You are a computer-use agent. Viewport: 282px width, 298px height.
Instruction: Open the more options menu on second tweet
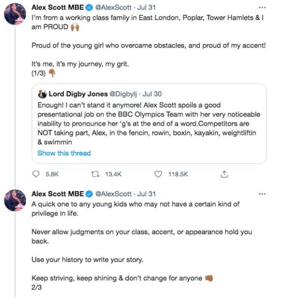262,194
